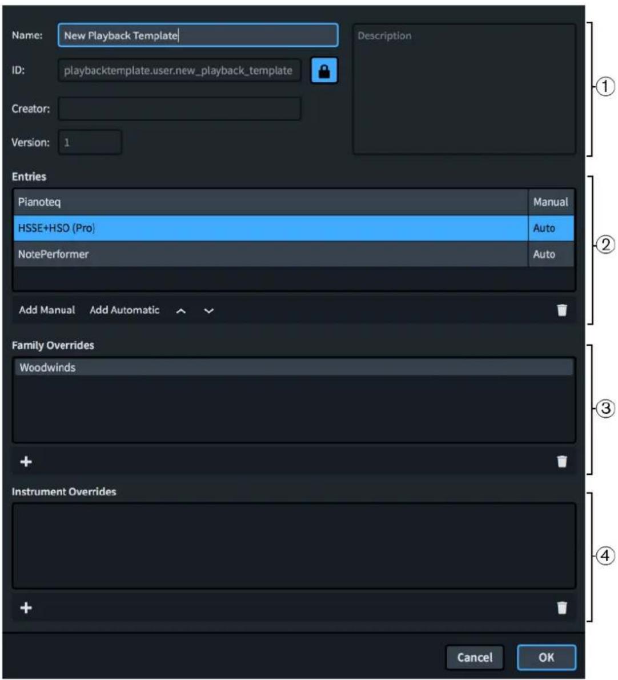
Task: Move the selected entry up with the chevron
Action: (181, 310)
